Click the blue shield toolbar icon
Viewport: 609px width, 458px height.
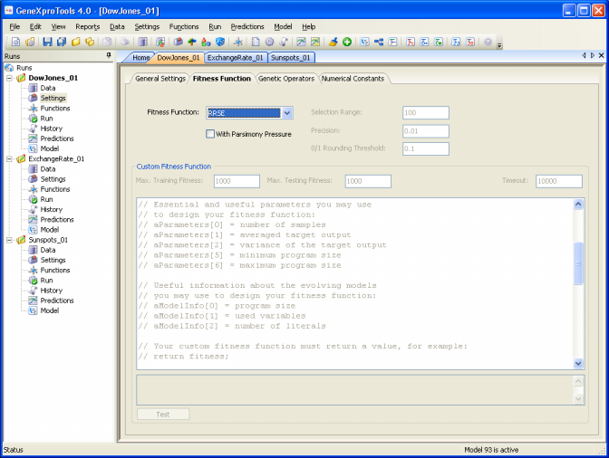pos(220,42)
